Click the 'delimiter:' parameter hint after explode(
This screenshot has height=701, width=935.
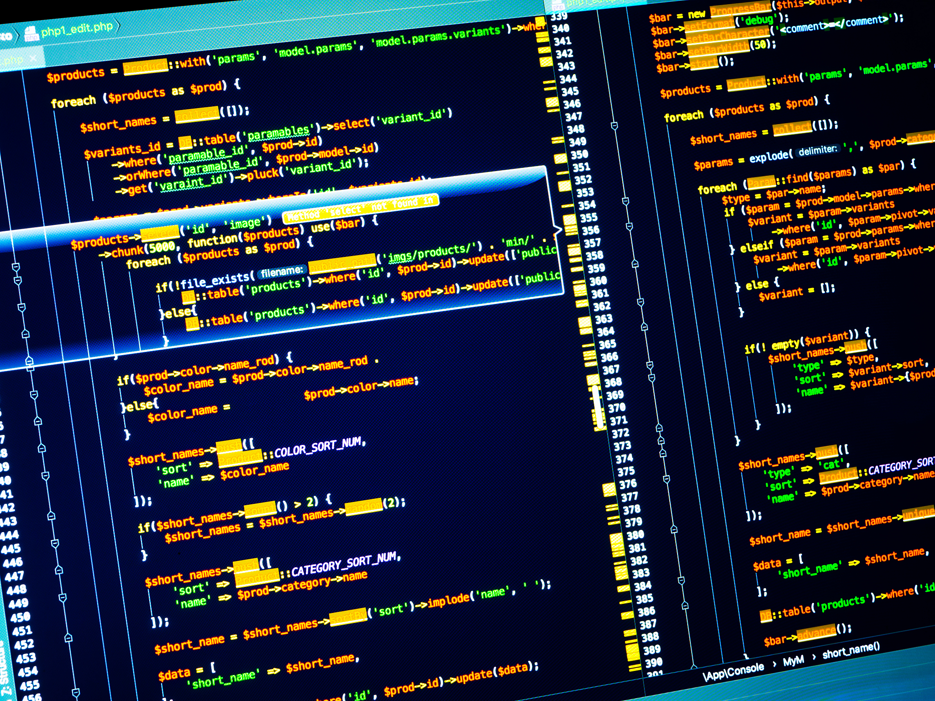[x=818, y=150]
